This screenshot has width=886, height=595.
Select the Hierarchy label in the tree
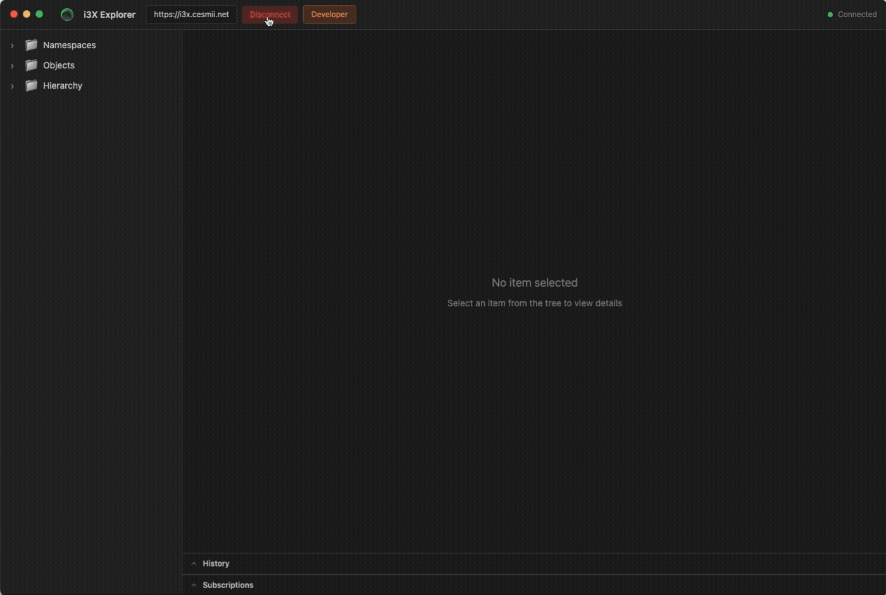coord(63,85)
